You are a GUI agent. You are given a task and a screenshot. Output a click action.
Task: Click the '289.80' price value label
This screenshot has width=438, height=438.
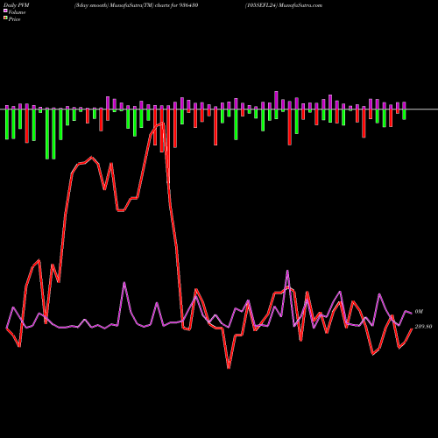pyautogui.click(x=423, y=327)
